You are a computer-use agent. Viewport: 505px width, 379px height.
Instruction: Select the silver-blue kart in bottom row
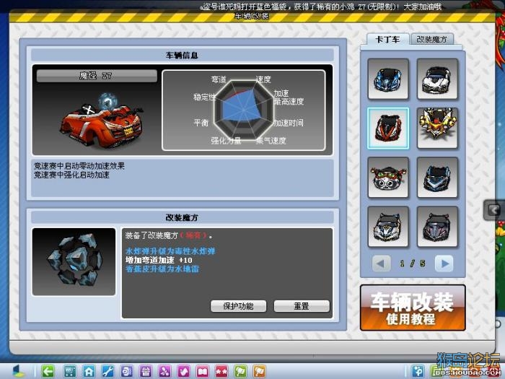click(x=388, y=227)
